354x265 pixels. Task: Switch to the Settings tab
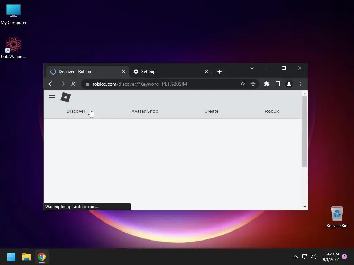tap(170, 72)
